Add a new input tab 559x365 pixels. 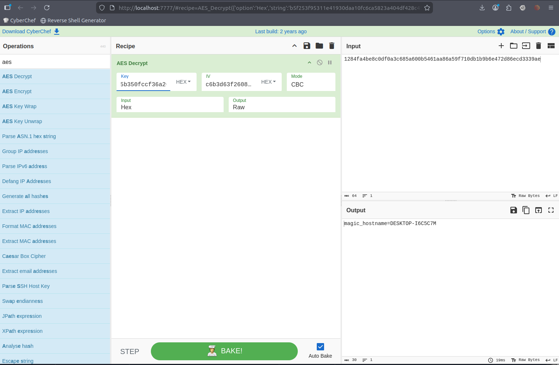click(x=501, y=46)
